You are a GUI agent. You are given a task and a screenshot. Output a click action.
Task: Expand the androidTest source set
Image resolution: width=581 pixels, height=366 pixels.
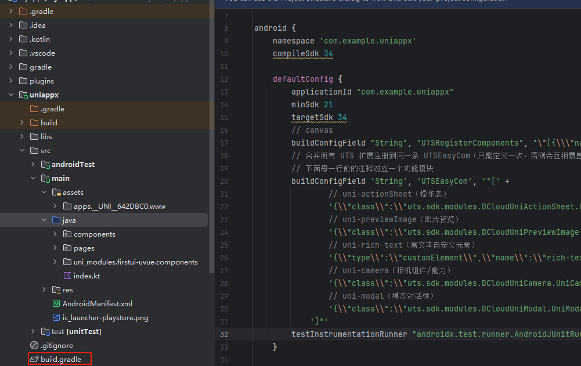pyautogui.click(x=33, y=164)
